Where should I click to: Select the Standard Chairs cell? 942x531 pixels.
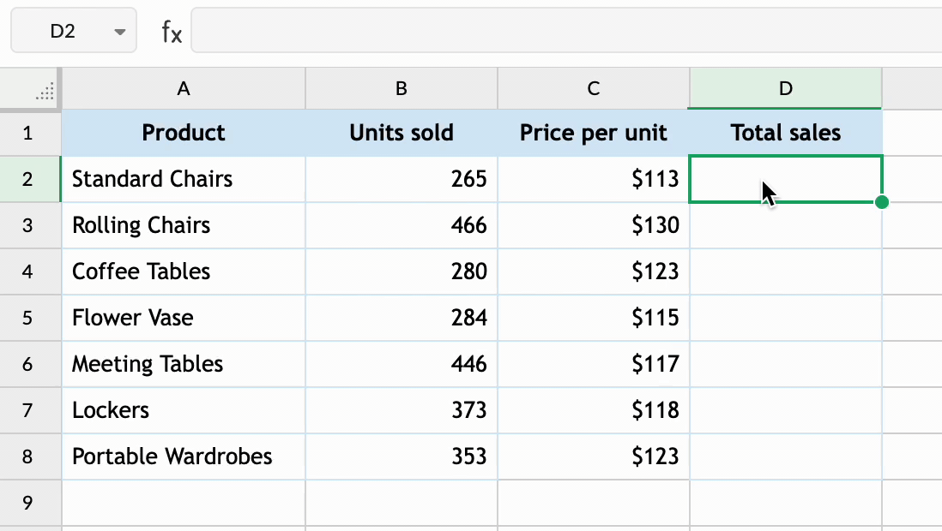(183, 179)
